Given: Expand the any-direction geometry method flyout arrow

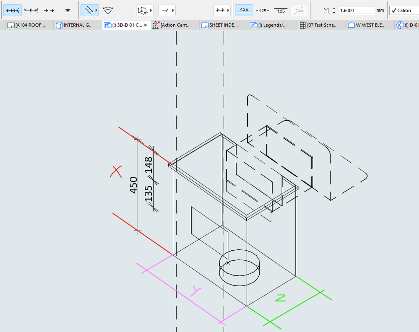Looking at the screenshot, I should (x=96, y=10).
